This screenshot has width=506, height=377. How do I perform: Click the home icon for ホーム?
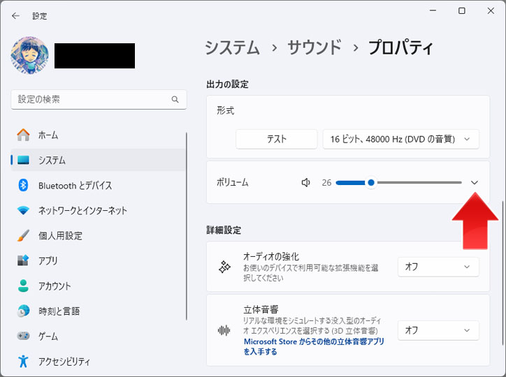[x=23, y=135]
